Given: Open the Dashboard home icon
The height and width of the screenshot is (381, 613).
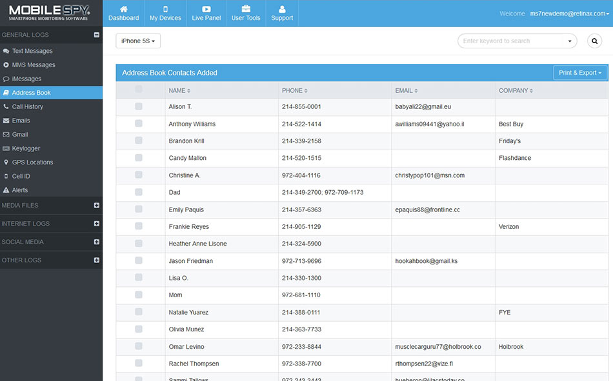Looking at the screenshot, I should 123,10.
